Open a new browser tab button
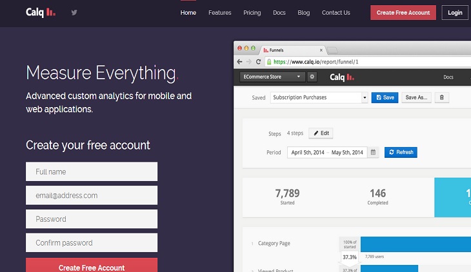Screen dimensions: 471x272 click(x=332, y=50)
